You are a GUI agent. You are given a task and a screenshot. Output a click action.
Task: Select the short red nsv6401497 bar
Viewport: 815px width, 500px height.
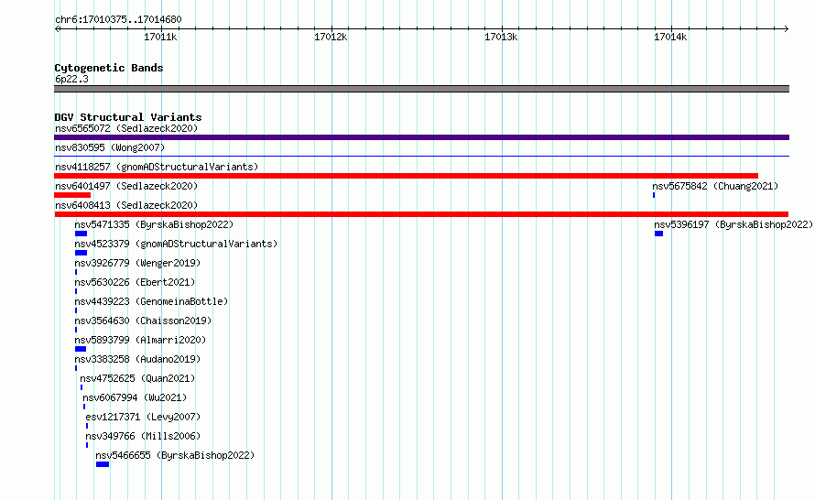point(72,195)
